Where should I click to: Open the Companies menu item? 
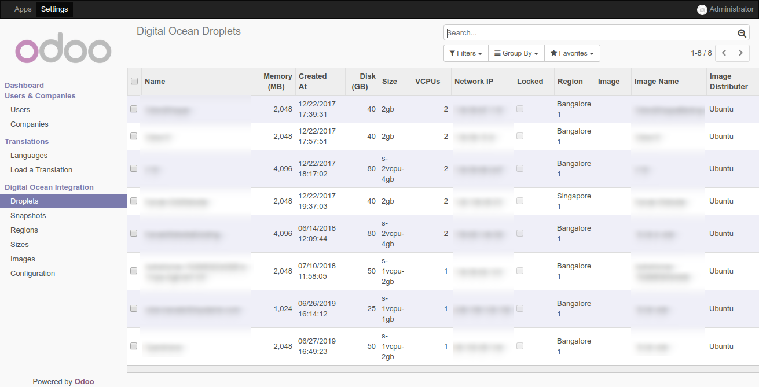[30, 124]
